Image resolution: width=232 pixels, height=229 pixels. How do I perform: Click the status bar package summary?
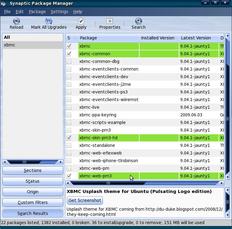103,223
